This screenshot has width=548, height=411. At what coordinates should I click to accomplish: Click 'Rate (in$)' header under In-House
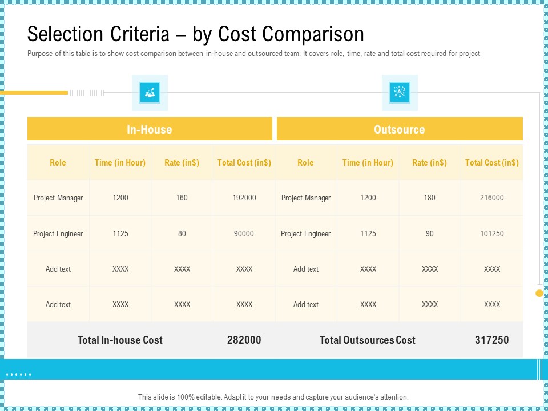[x=182, y=163]
